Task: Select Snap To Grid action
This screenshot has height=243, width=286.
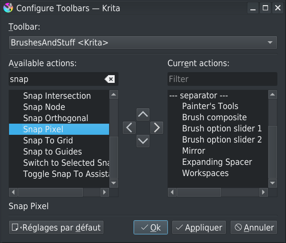Action: [48, 140]
